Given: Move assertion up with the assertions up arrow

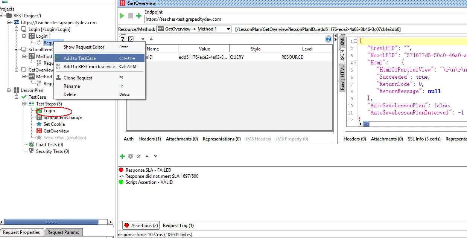Looking at the screenshot, I should pos(147,156).
